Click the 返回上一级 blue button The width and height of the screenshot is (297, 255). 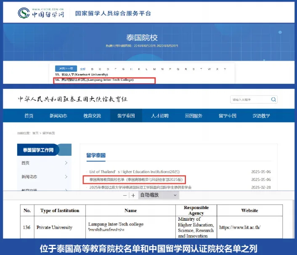66,69
